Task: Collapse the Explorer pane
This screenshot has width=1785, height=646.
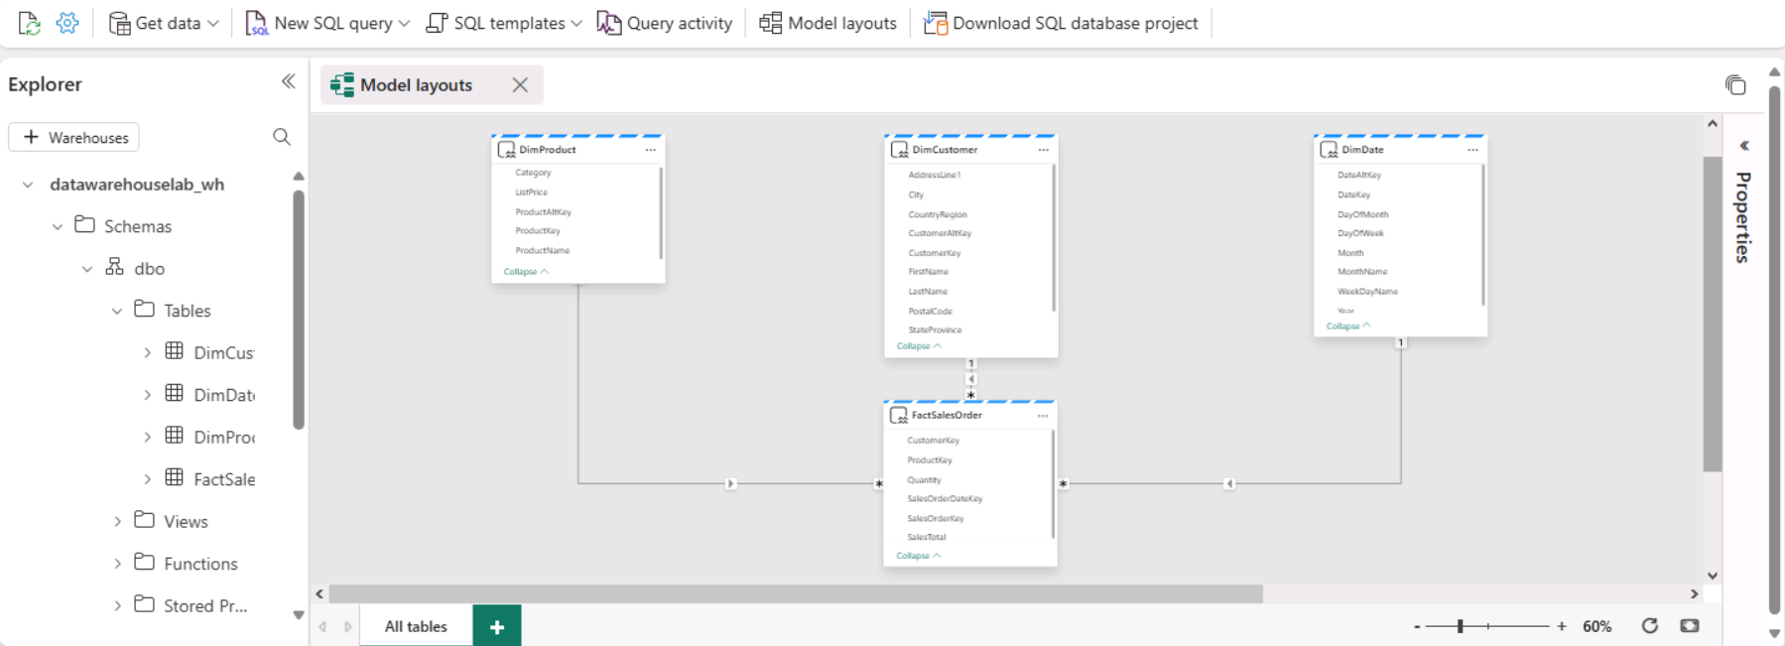Action: [x=288, y=82]
